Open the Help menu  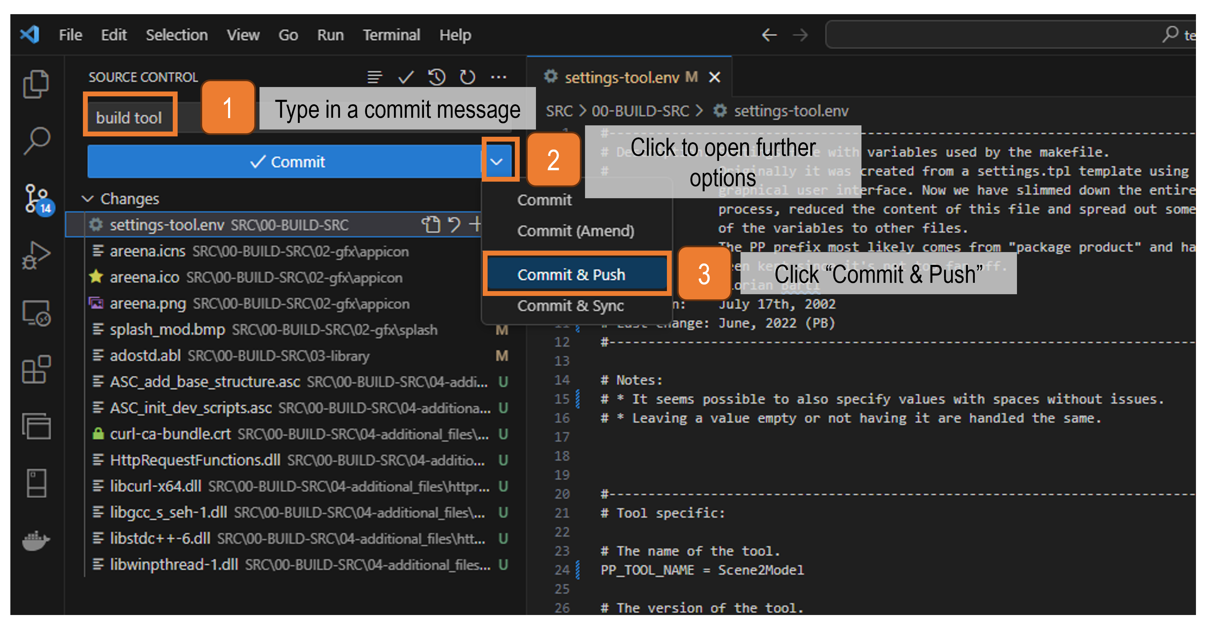coord(455,35)
